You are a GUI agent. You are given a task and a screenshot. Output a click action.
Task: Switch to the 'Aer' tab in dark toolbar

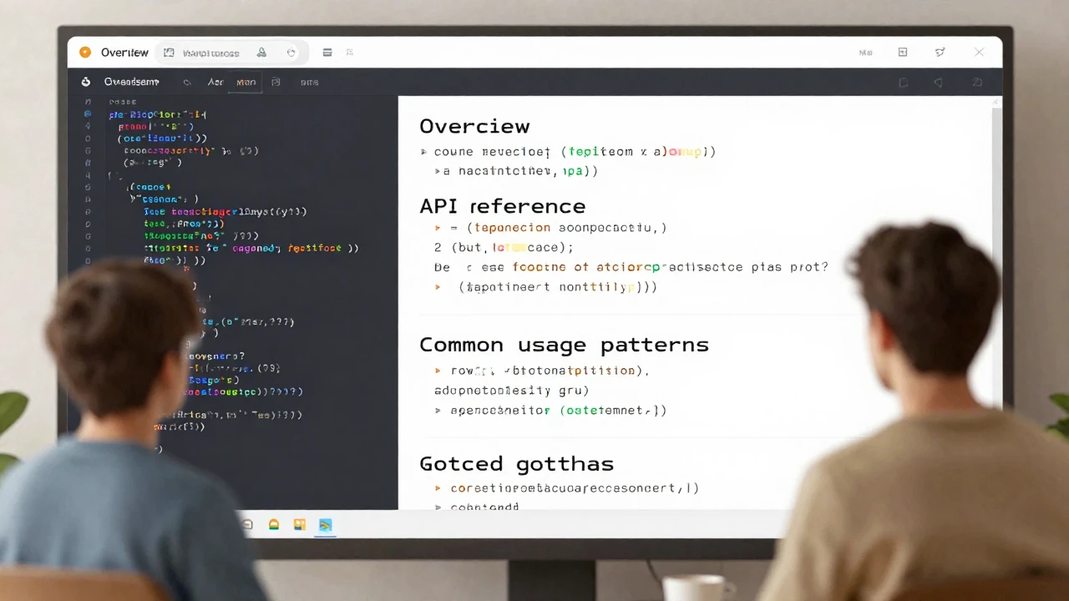[215, 82]
